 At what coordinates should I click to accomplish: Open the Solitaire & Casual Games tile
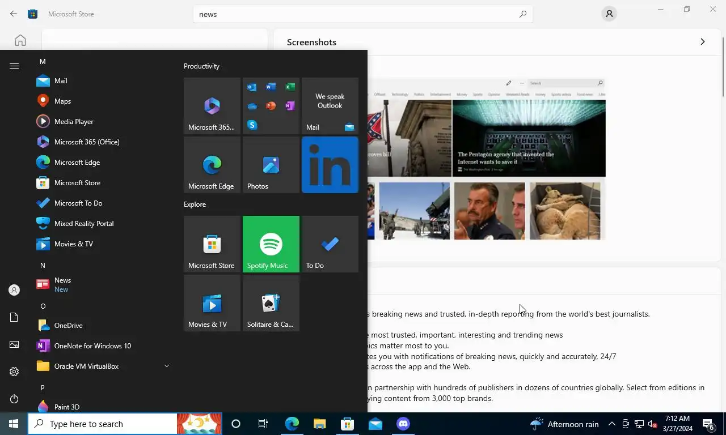(x=271, y=303)
